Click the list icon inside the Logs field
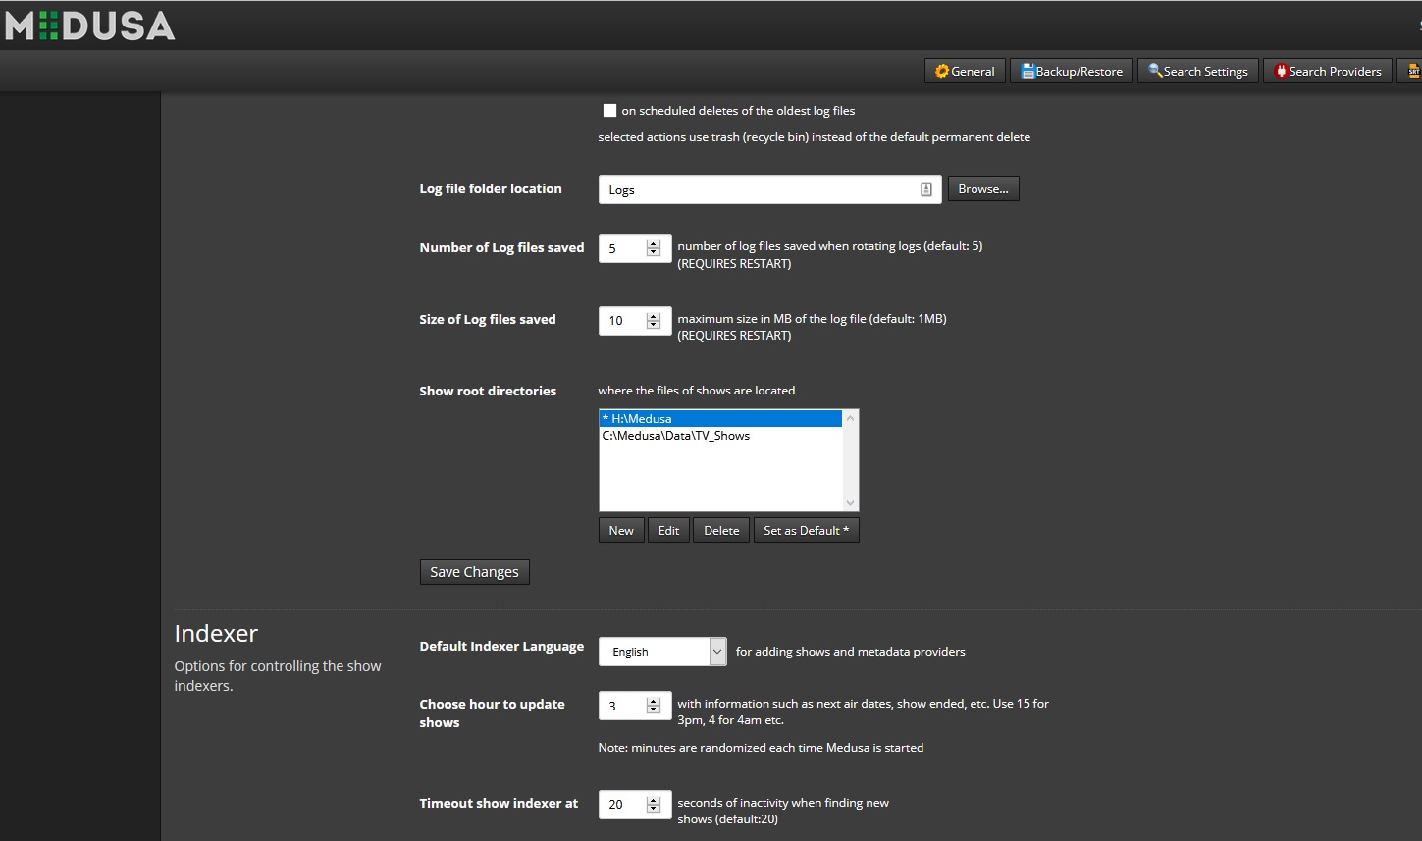Viewport: 1422px width, 841px height. pos(925,188)
